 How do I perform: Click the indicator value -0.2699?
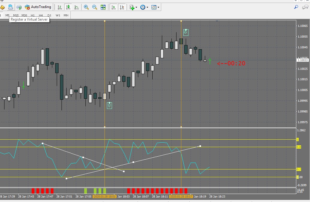pyautogui.click(x=302, y=185)
